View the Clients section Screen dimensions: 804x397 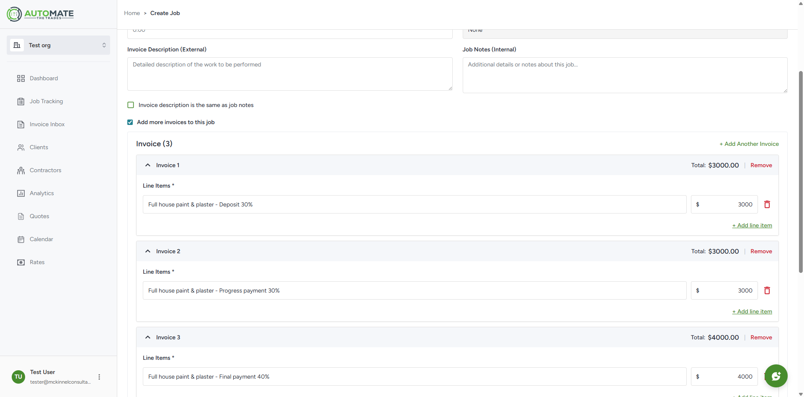(38, 147)
